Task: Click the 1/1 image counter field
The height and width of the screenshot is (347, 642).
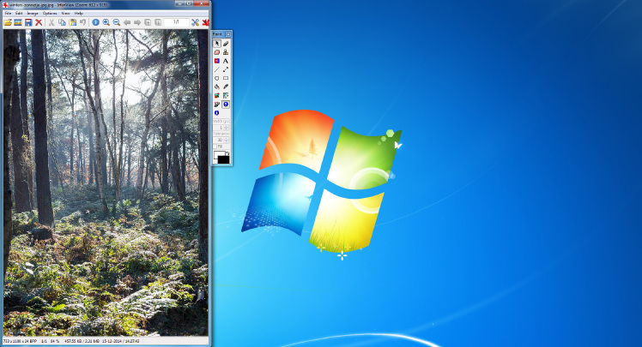Action: click(x=176, y=22)
